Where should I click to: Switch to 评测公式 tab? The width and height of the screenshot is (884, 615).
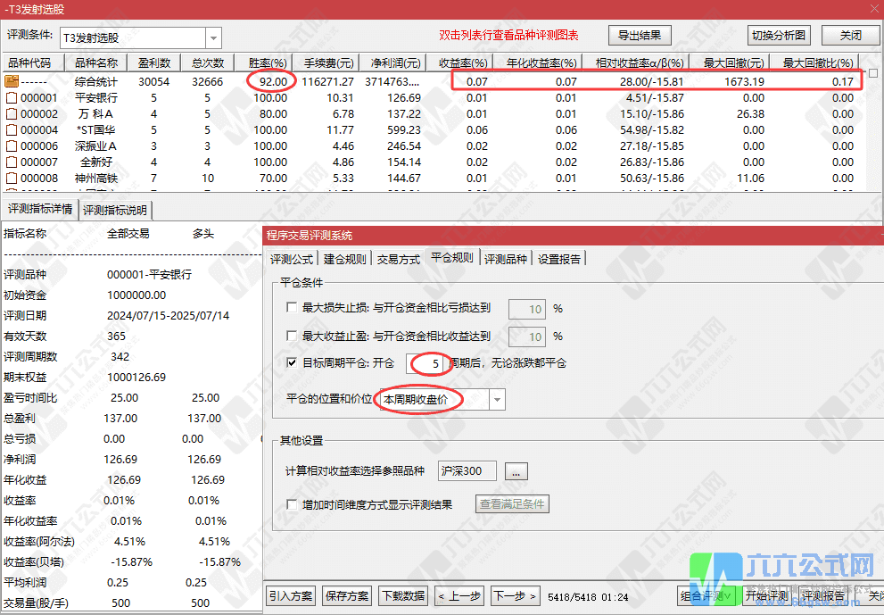[291, 259]
